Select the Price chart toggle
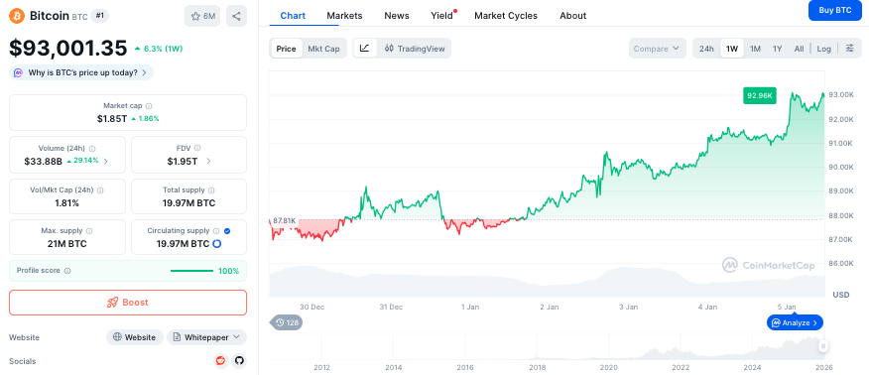This screenshot has height=375, width=869. pyautogui.click(x=286, y=49)
